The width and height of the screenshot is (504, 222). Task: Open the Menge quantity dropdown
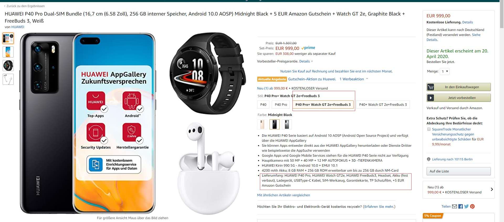click(445, 71)
